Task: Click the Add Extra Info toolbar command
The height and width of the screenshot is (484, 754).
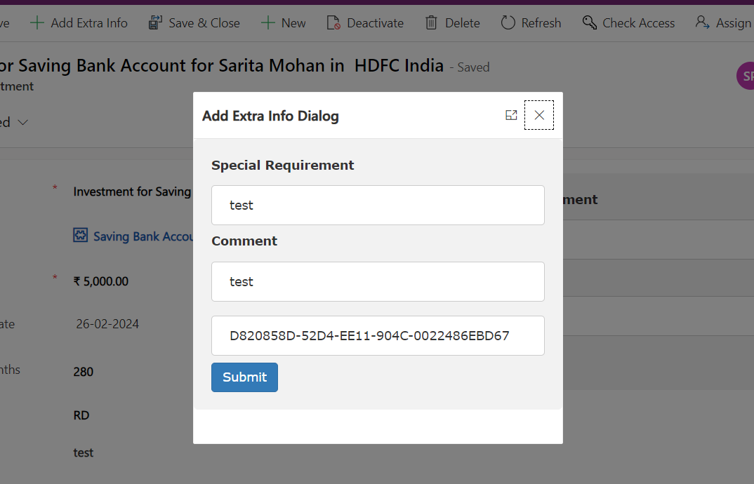Action: coord(79,23)
